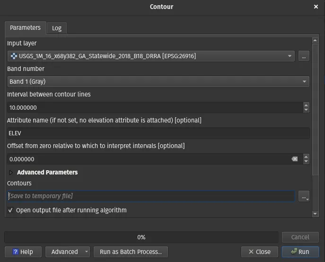Increase the offset value with the up arrow

click(x=306, y=157)
